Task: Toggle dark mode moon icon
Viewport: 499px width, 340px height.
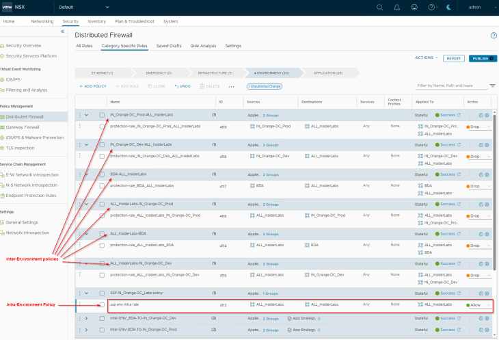Action: coord(448,7)
